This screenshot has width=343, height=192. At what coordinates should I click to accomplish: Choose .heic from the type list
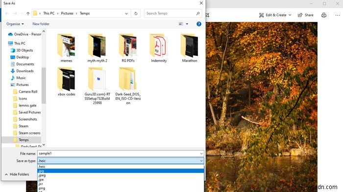tap(121, 167)
